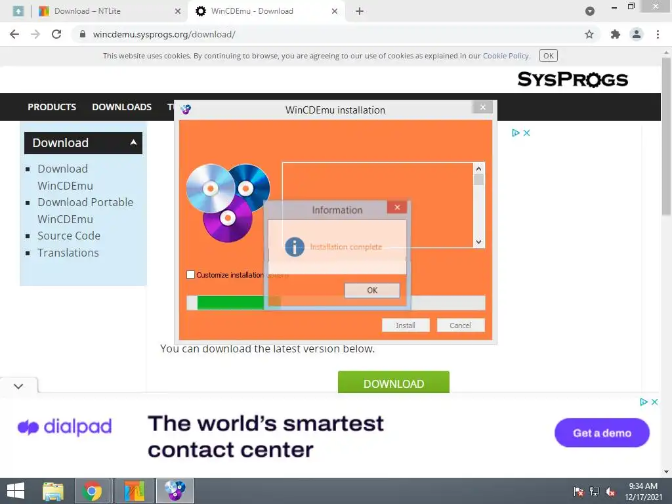The height and width of the screenshot is (504, 672).
Task: Click the installer log scroll up arrow
Action: tap(478, 169)
